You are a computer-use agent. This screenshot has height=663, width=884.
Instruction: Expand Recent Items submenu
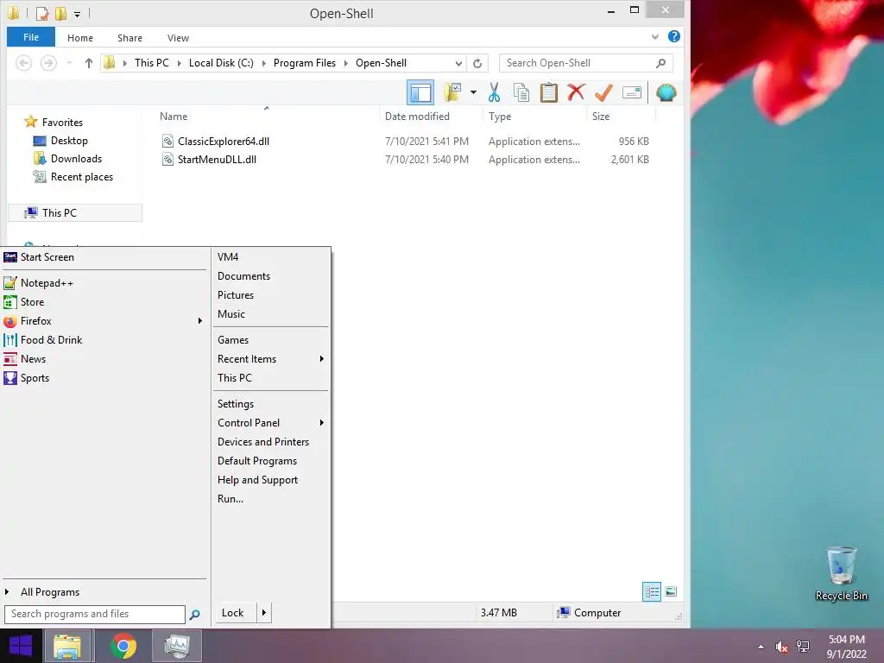[271, 359]
